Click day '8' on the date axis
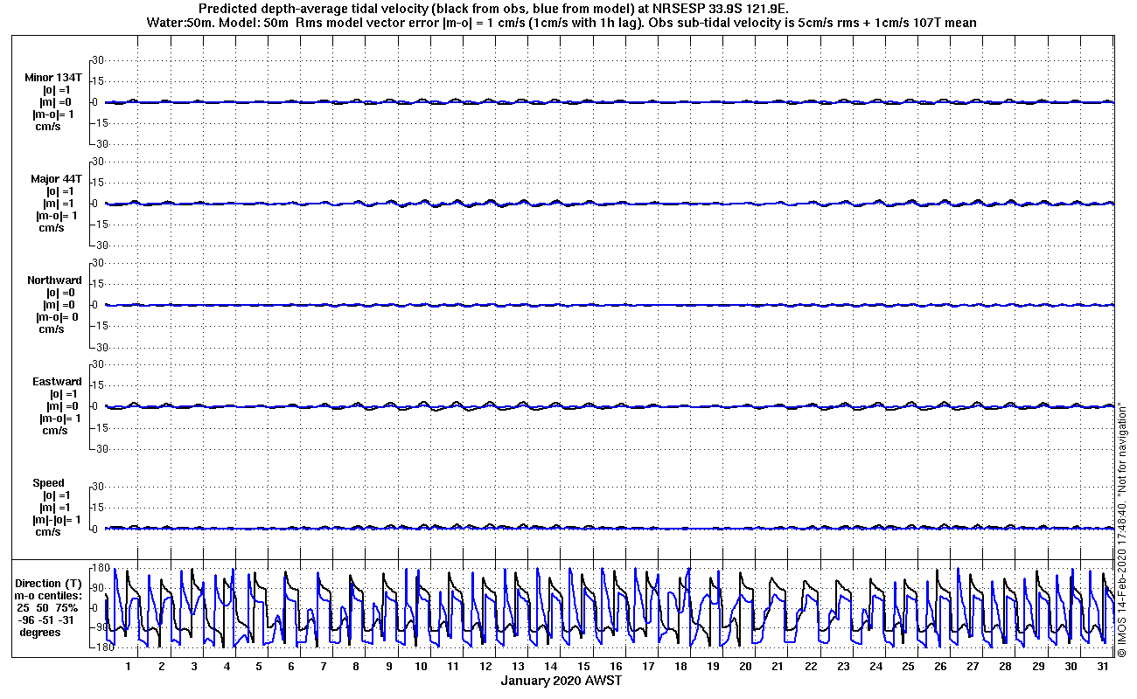Viewport: 1137px width, 699px height. [356, 667]
